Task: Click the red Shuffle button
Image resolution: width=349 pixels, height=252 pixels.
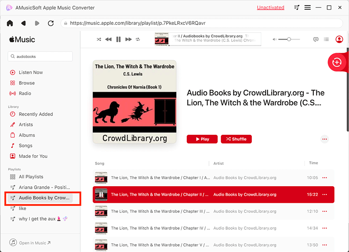Action: [236, 139]
